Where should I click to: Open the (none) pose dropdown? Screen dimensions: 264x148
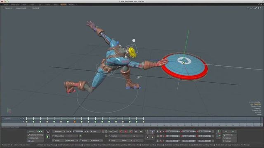(127, 141)
